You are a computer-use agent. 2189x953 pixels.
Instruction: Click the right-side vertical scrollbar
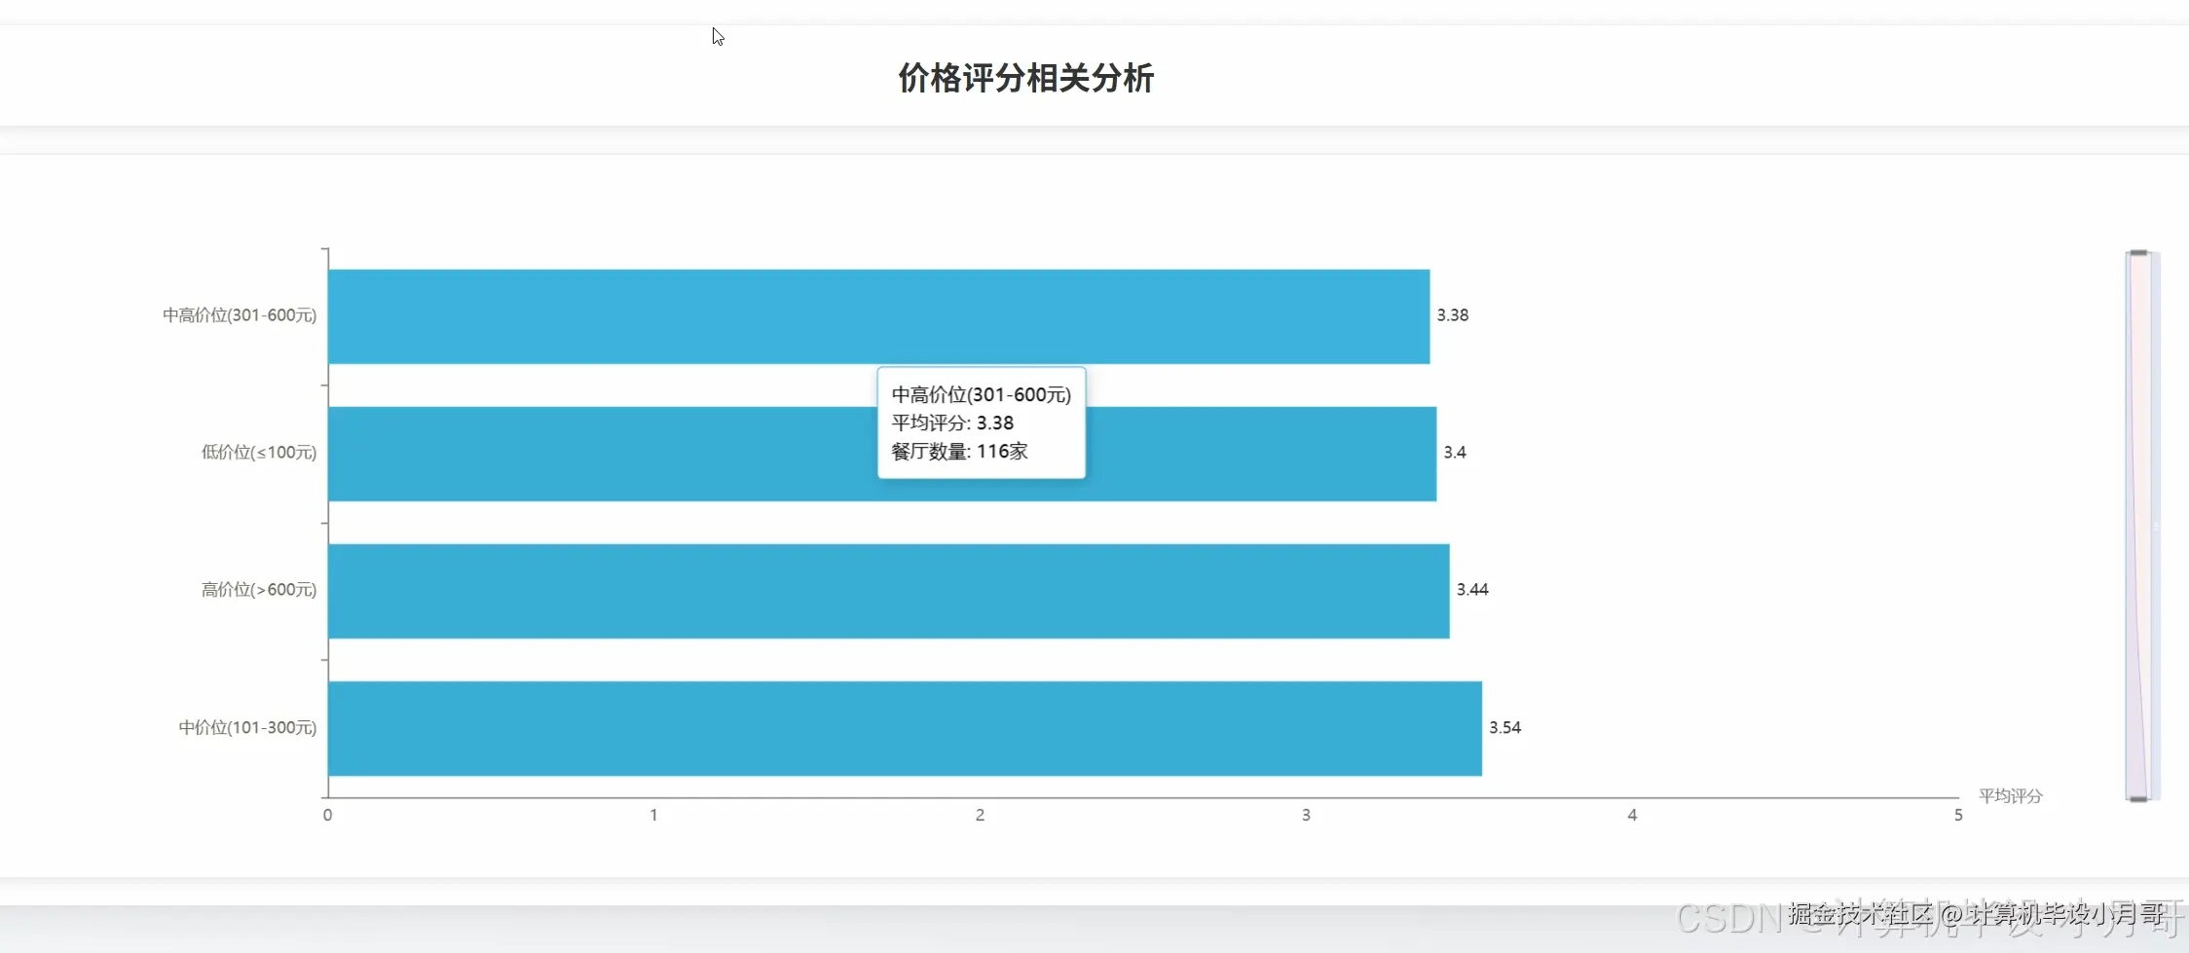[2136, 526]
